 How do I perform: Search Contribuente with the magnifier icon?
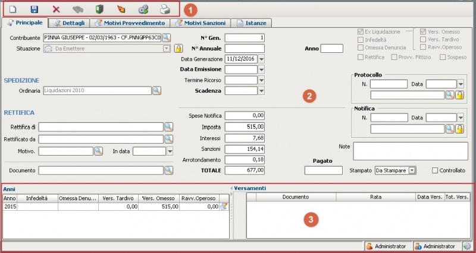(x=167, y=38)
